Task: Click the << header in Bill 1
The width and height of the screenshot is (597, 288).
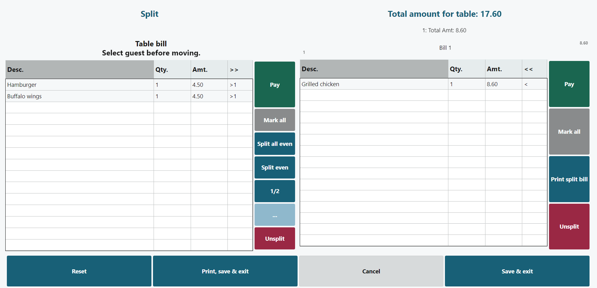Action: (x=528, y=69)
